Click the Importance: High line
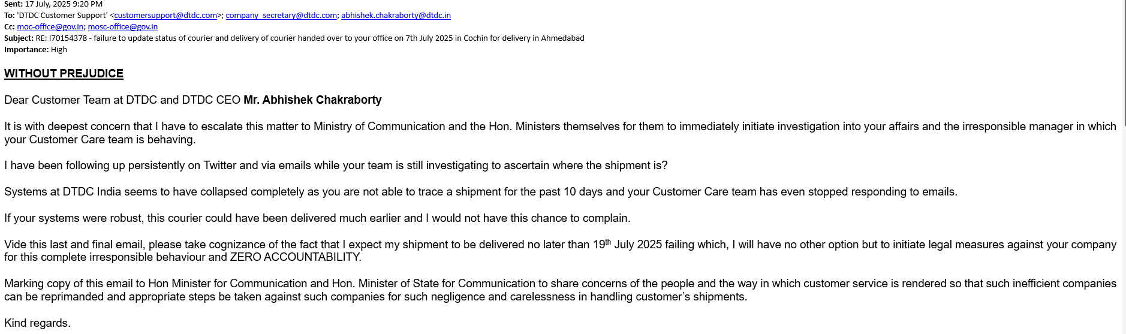This screenshot has width=1126, height=334. pyautogui.click(x=36, y=50)
